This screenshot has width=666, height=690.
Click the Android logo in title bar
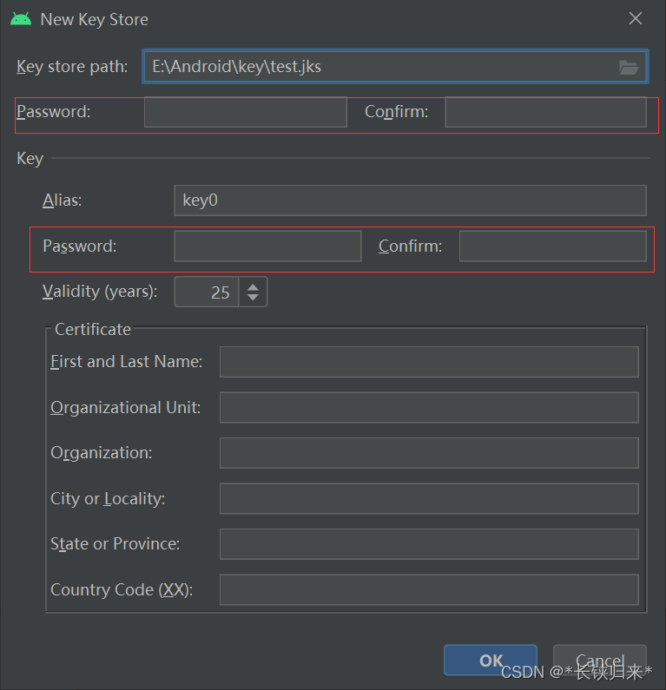coord(21,19)
